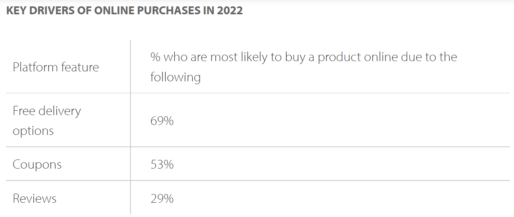Select the "Platform feature" column header
This screenshot has width=514, height=217.
pyautogui.click(x=56, y=67)
